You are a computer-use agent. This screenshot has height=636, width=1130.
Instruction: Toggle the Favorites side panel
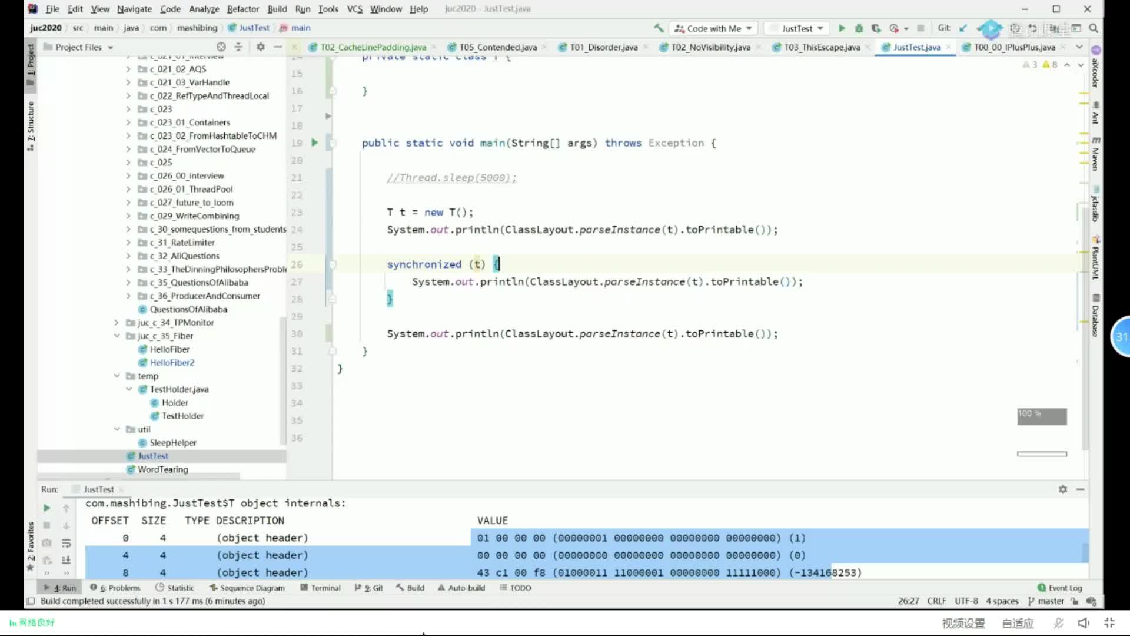click(x=31, y=546)
